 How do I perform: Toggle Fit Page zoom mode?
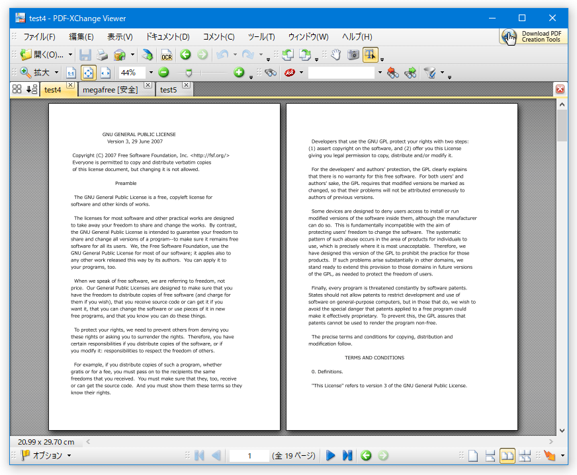pyautogui.click(x=88, y=73)
